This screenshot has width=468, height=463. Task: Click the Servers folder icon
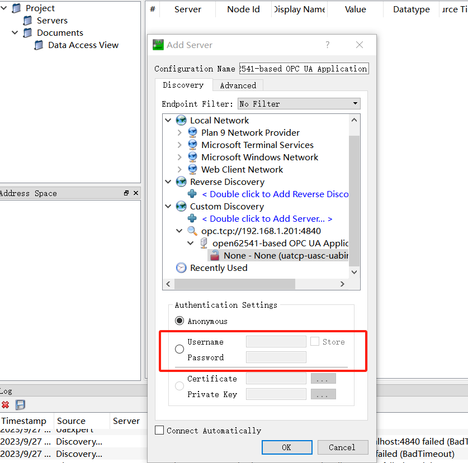[28, 20]
